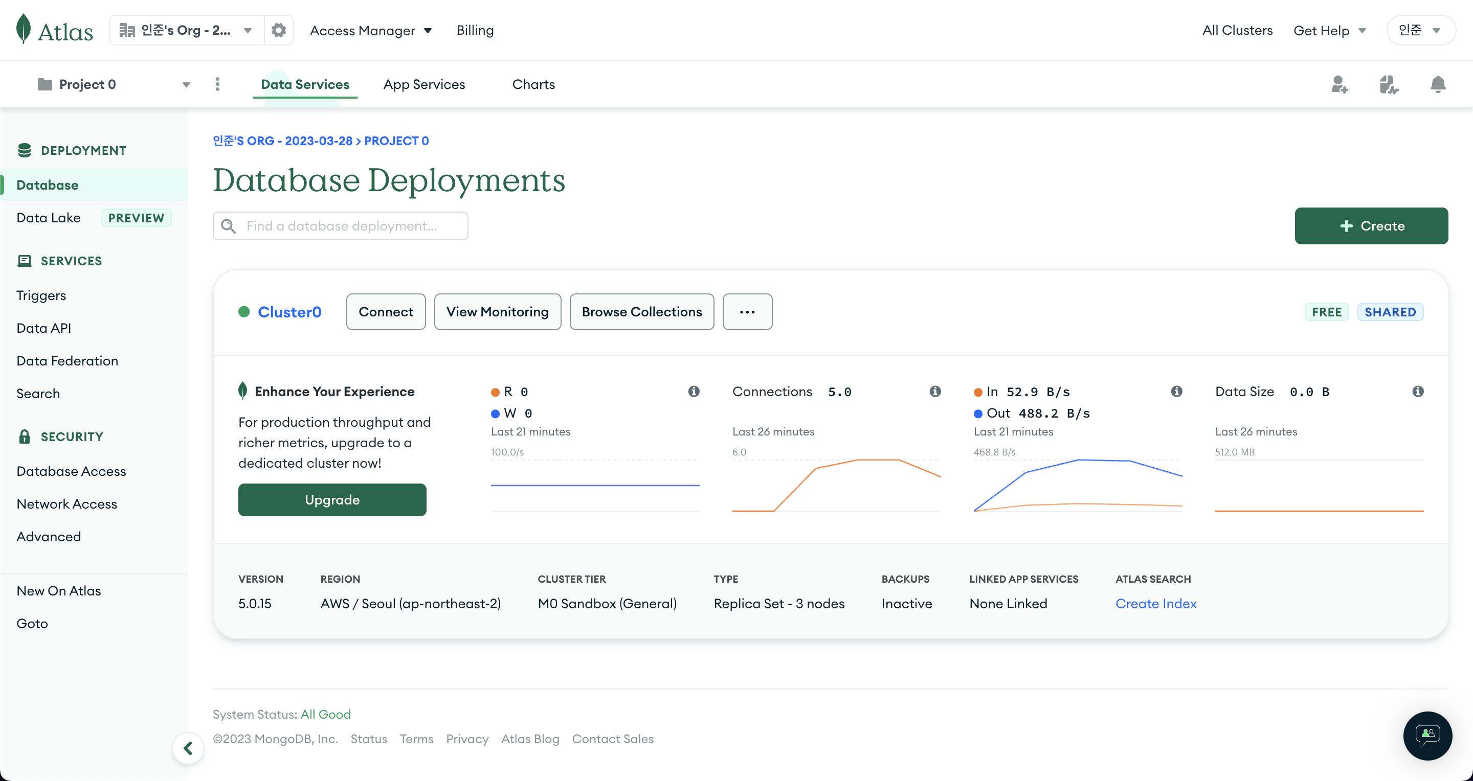Viewport: 1473px width, 781px height.
Task: Open the alerts bell icon
Action: 1438,84
